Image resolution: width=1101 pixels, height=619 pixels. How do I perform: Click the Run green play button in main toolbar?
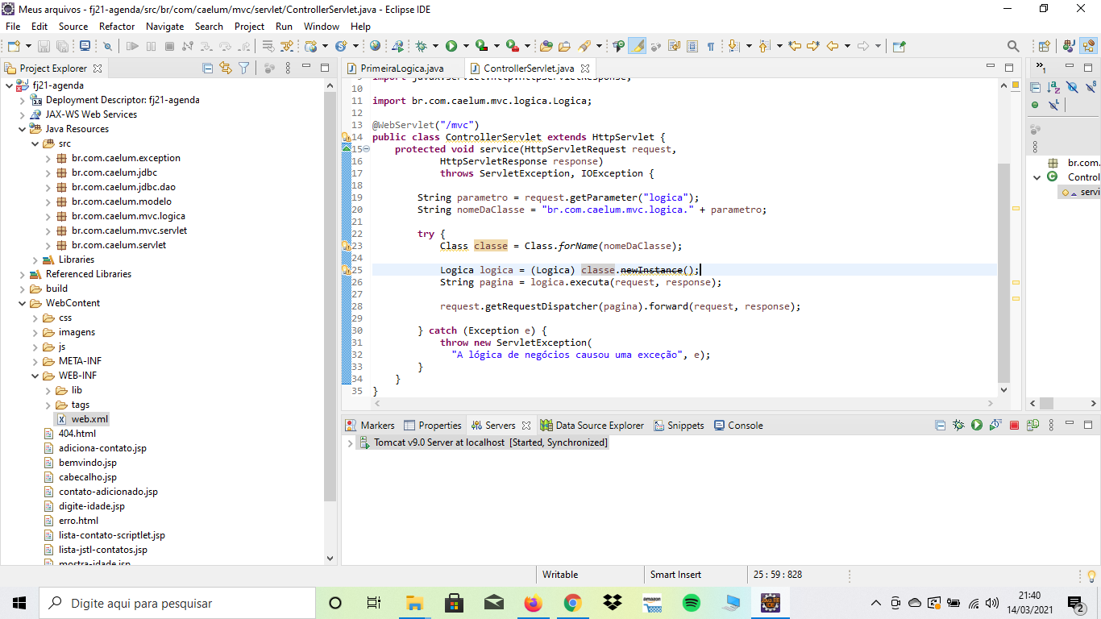pos(451,47)
